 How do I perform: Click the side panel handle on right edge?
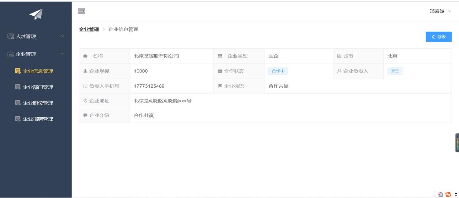point(457,143)
